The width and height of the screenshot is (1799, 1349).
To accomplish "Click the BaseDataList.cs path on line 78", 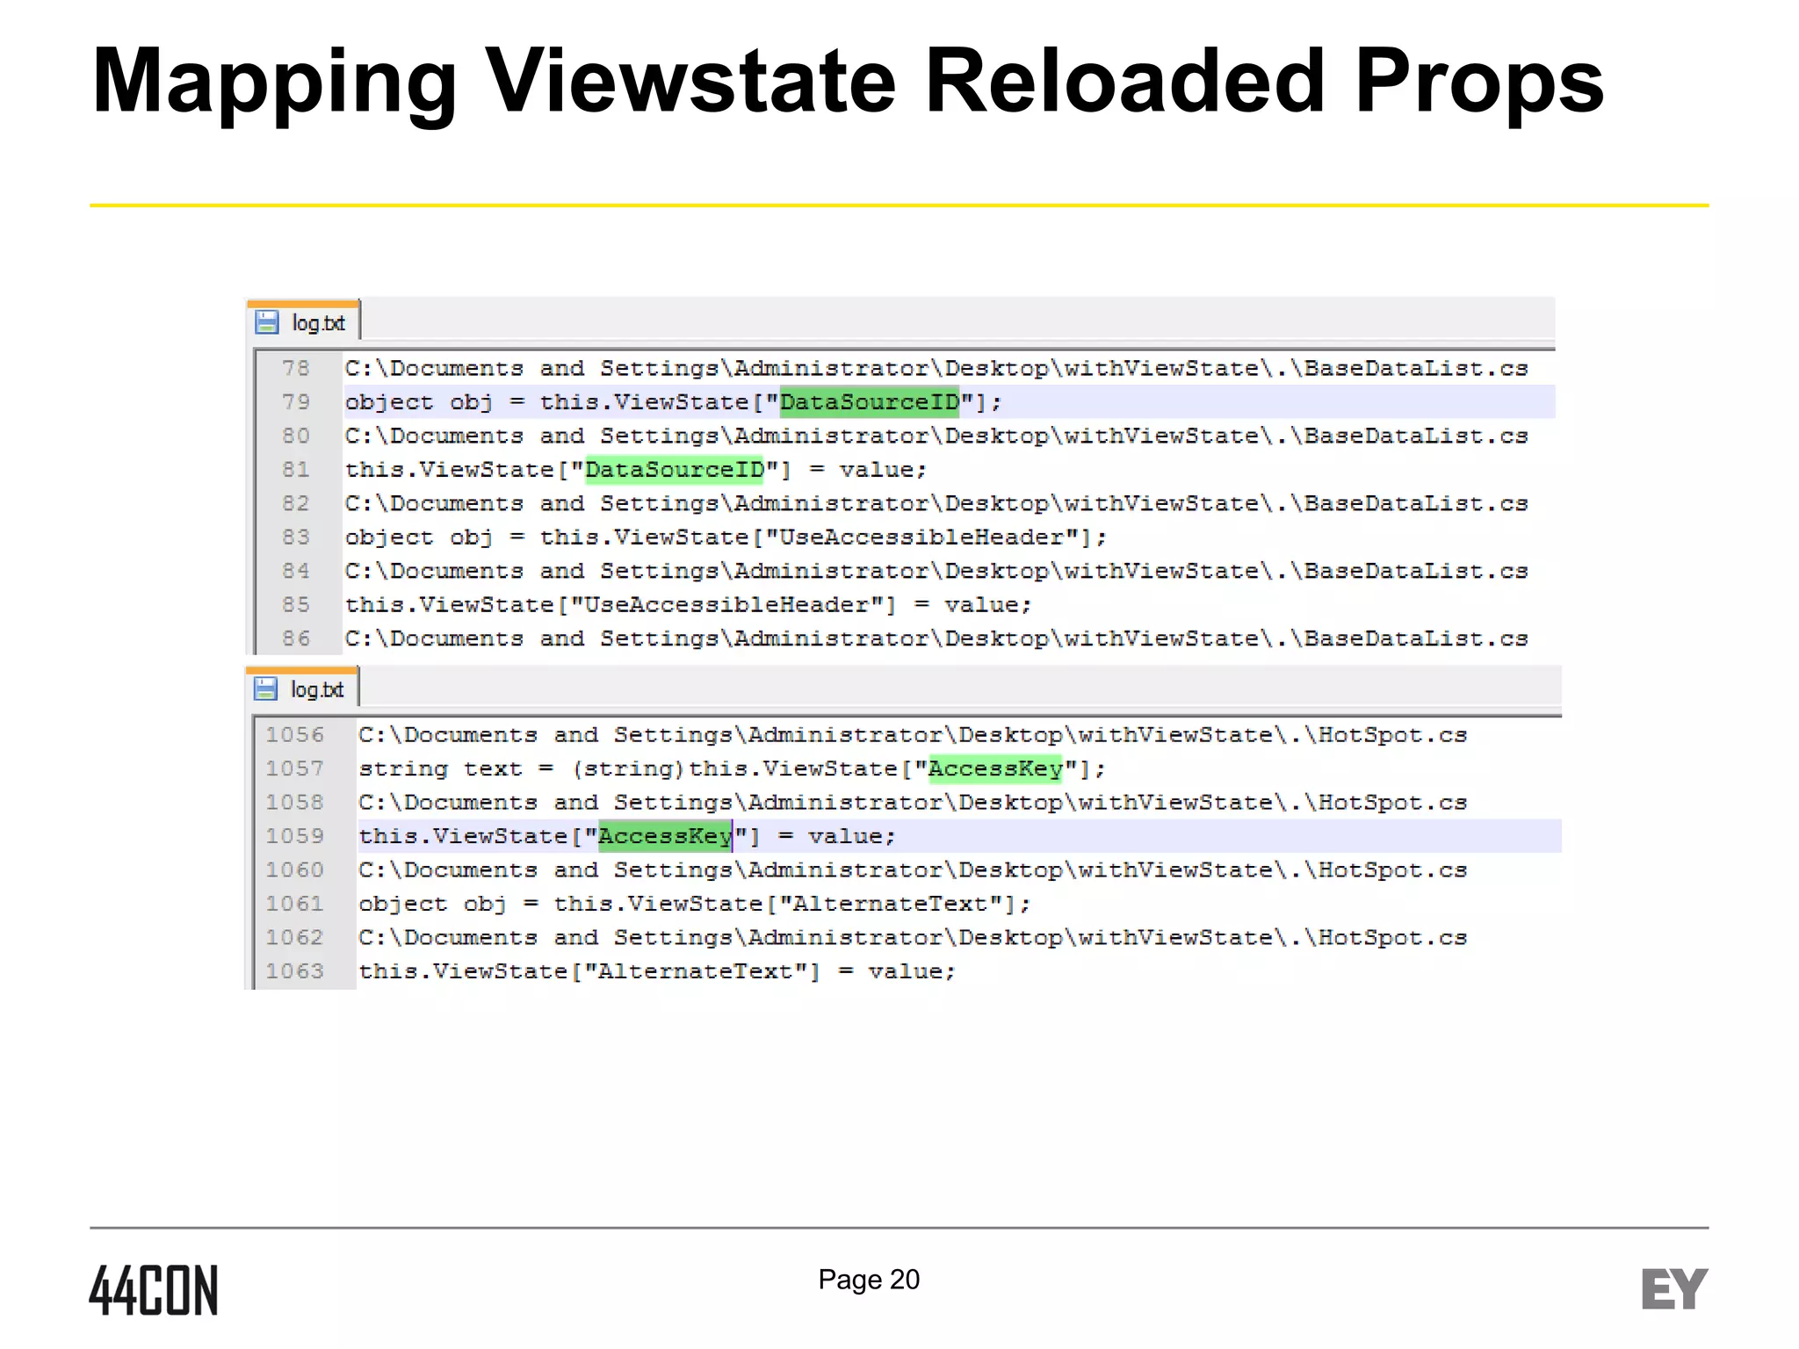I will [936, 368].
